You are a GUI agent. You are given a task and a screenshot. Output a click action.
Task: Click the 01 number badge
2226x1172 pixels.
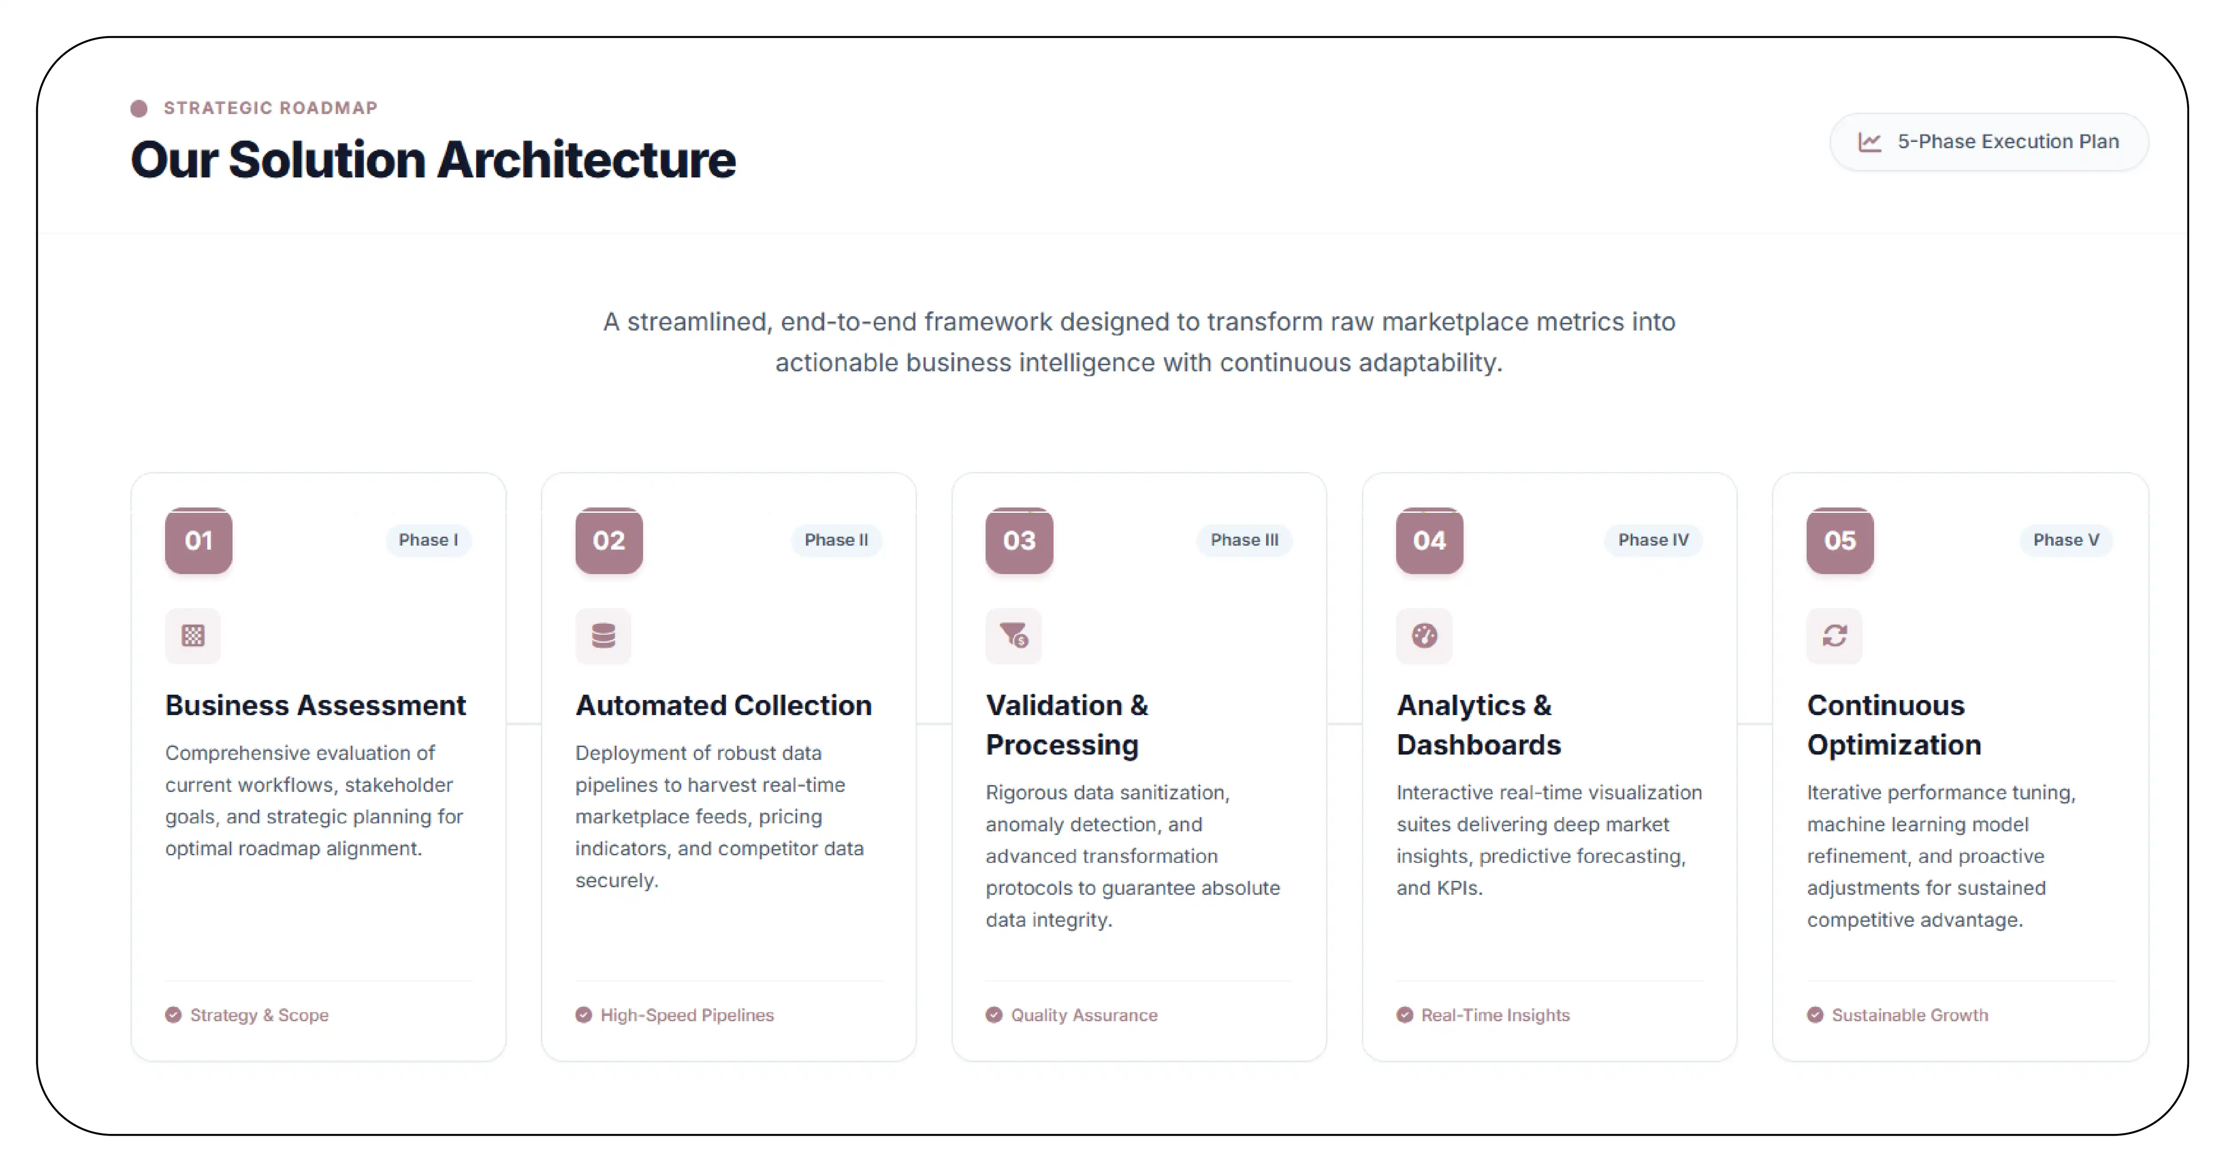199,541
